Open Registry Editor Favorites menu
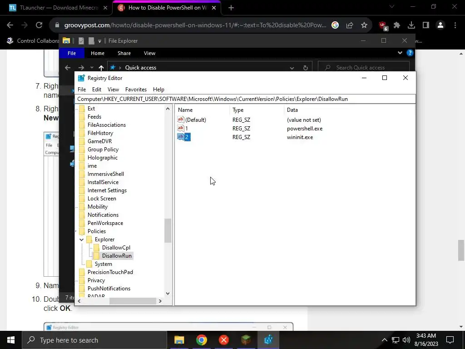 click(136, 90)
